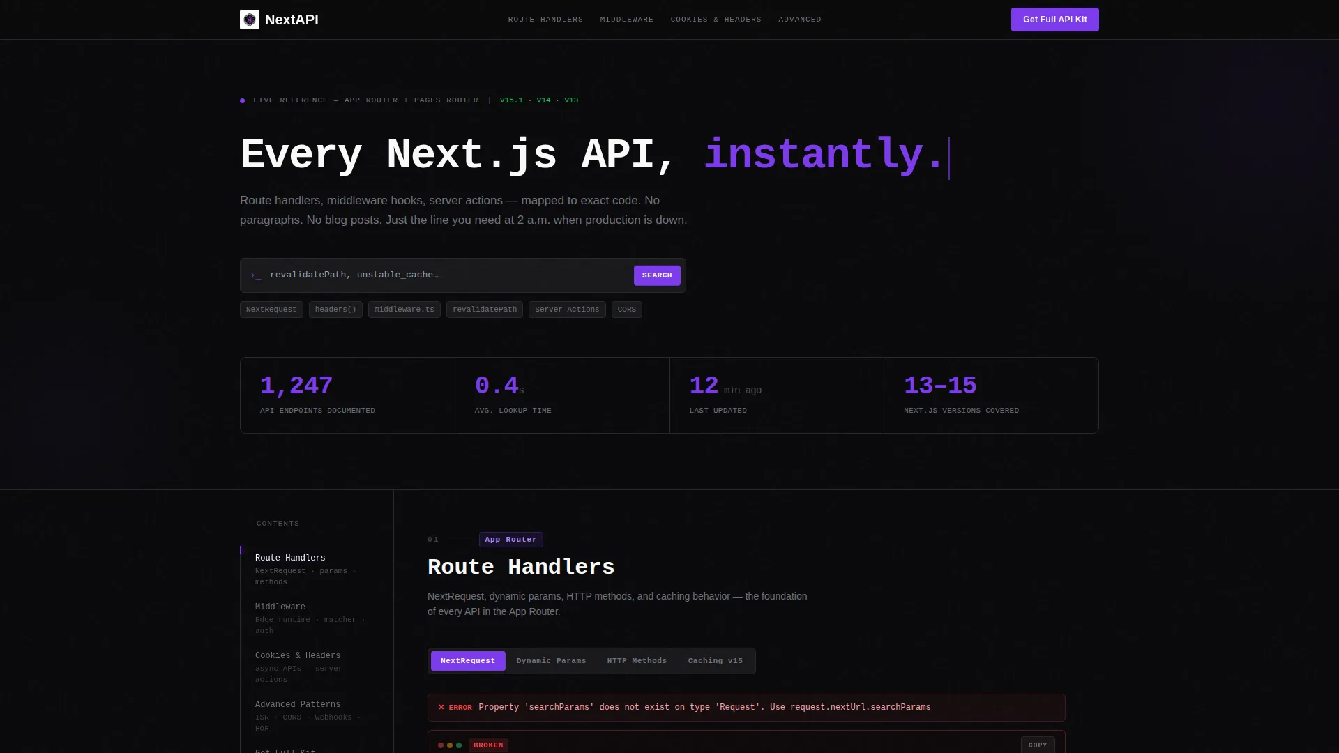Click the 13–15 versions stat
Viewport: 1339px width, 753px height.
click(991, 395)
